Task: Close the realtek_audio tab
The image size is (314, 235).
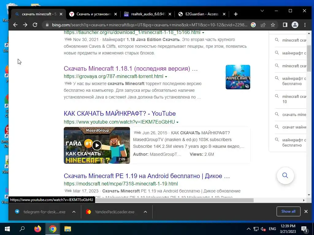Action: point(170,14)
